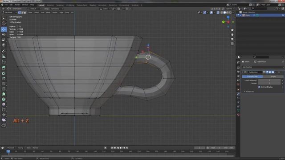The width and height of the screenshot is (285, 160).
Task: Switch to perspective/orthographic grid icon
Action: [232, 44]
